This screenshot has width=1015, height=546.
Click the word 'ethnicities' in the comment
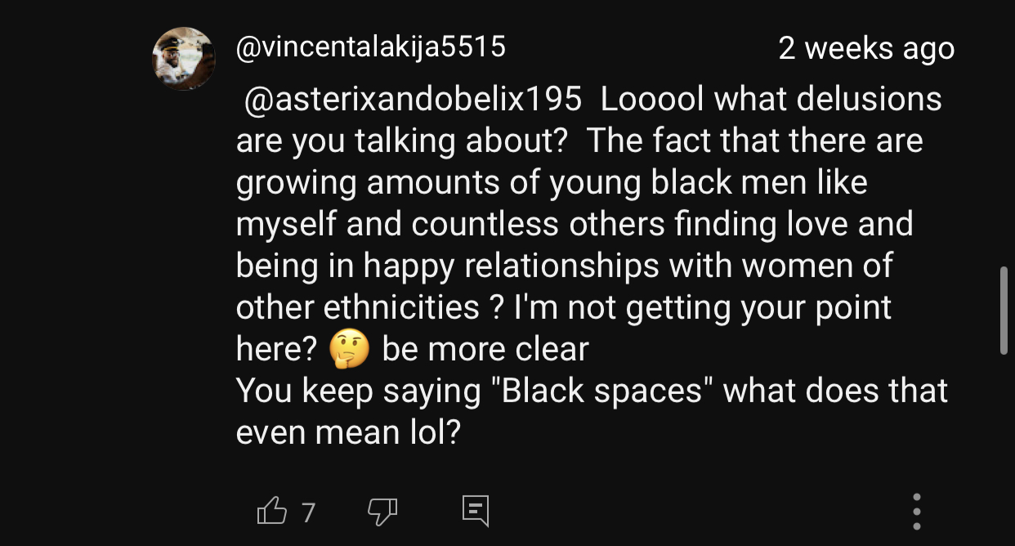401,308
